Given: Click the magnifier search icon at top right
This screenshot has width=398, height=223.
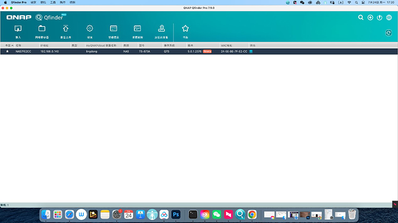Looking at the screenshot, I should point(361,17).
